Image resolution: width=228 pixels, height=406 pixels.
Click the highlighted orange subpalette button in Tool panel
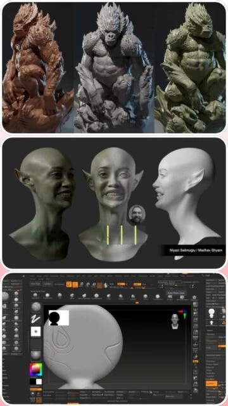[x=212, y=384]
